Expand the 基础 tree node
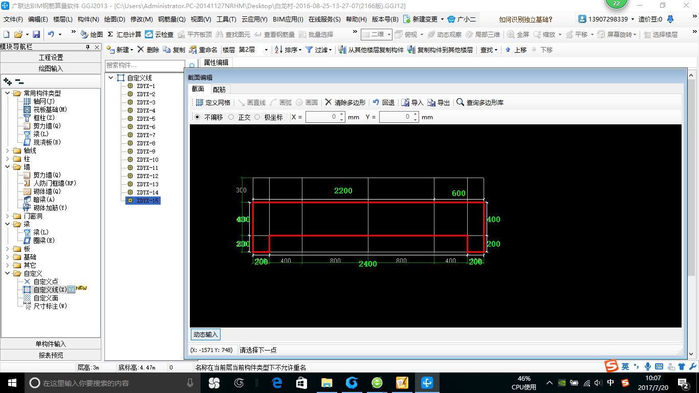This screenshot has height=393, width=699. (x=7, y=257)
